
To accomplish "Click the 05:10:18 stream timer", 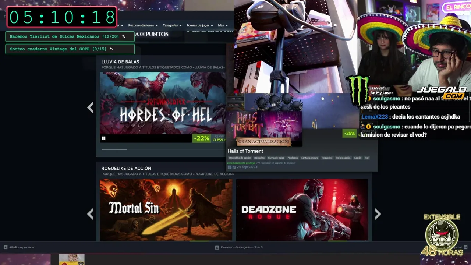I will tap(62, 17).
